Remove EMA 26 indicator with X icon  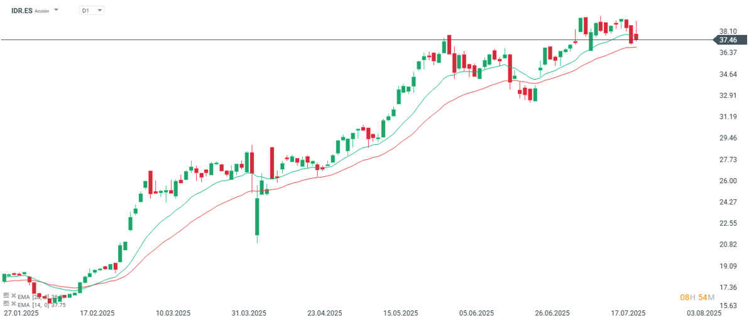pos(13,295)
